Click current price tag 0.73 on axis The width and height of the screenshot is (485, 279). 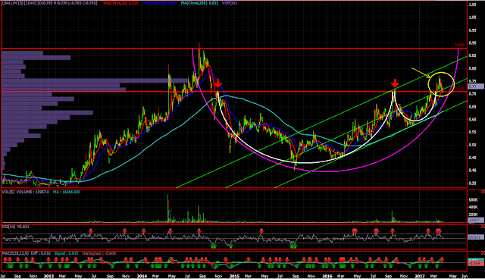[475, 86]
